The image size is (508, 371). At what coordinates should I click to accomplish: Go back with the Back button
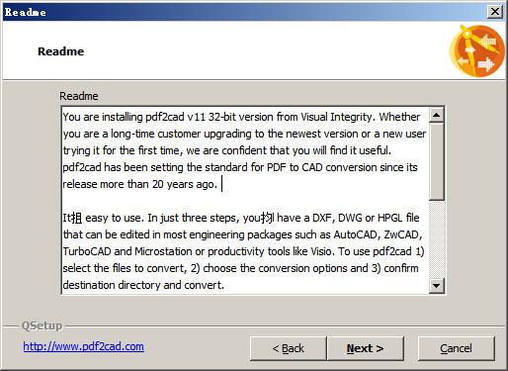(288, 348)
